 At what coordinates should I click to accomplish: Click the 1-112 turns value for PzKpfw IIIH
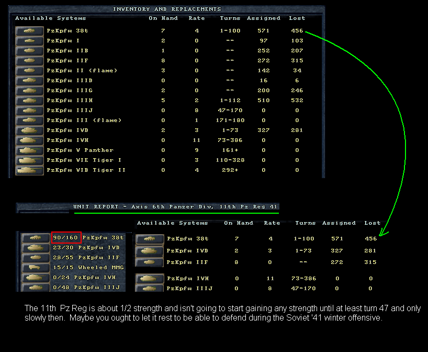[x=230, y=101]
